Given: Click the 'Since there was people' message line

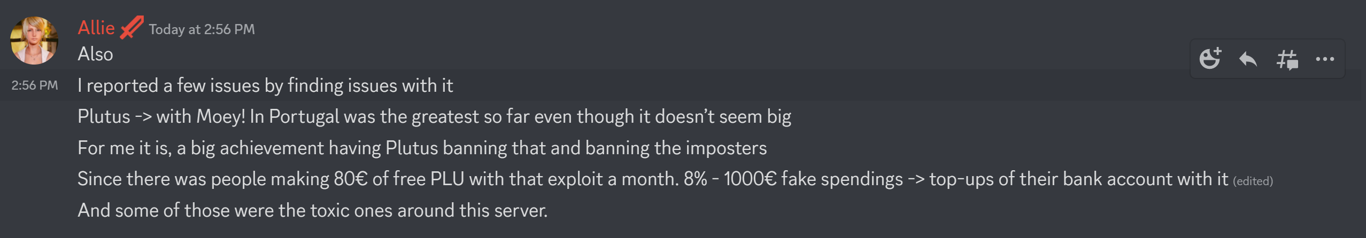Looking at the screenshot, I should coord(652,179).
